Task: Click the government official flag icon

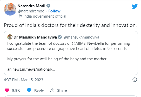Action: [x=20, y=16]
